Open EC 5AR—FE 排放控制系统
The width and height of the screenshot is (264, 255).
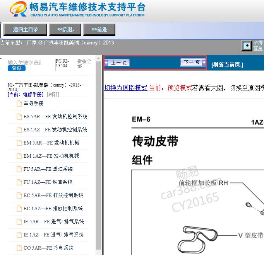click(x=53, y=195)
